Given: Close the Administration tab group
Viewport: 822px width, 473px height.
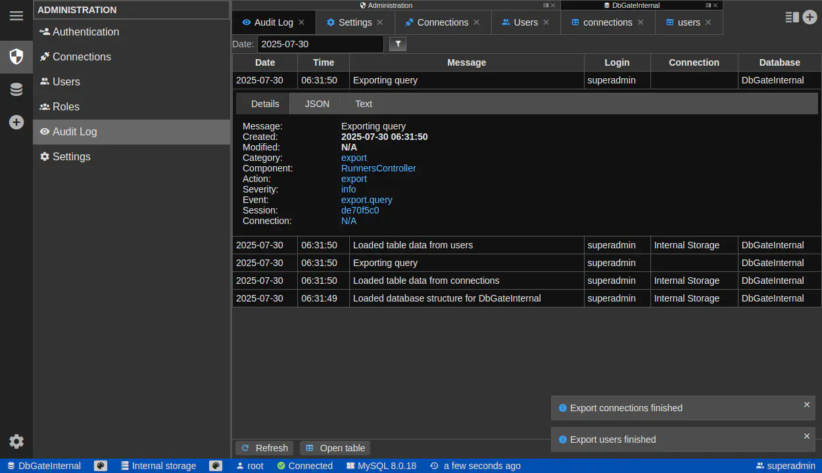Looking at the screenshot, I should [553, 5].
